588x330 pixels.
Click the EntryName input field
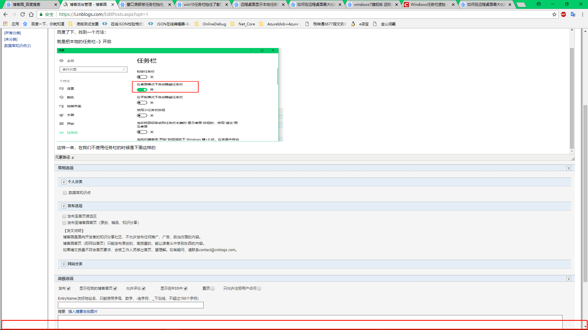(x=130, y=305)
